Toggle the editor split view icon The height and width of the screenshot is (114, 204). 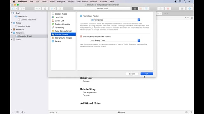click(192, 18)
